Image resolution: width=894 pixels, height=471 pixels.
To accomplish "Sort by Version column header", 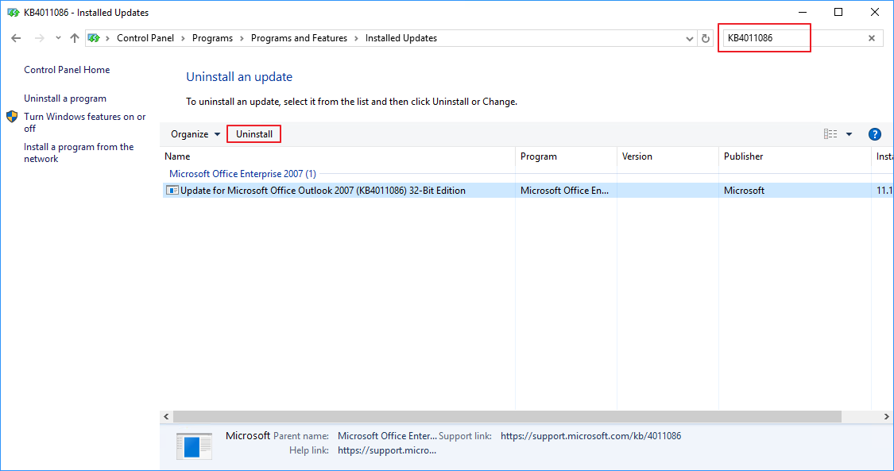I will click(668, 156).
